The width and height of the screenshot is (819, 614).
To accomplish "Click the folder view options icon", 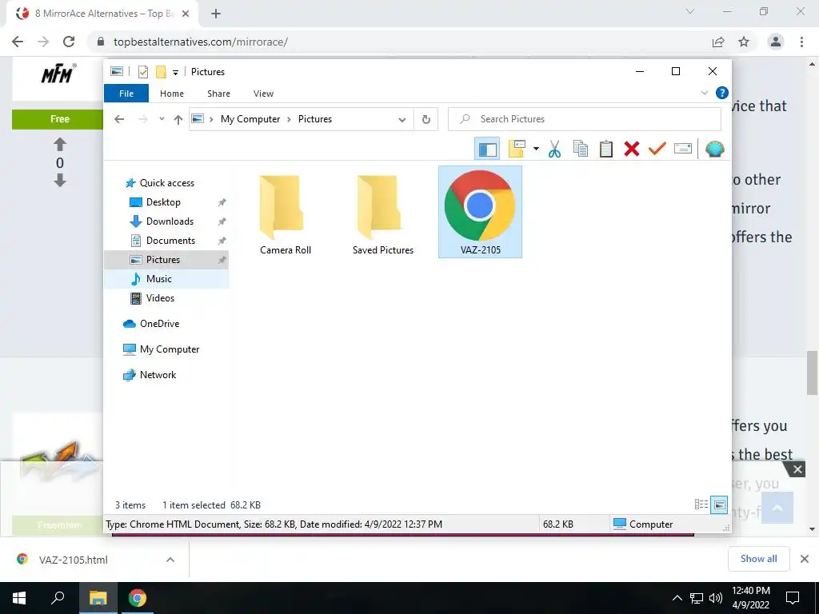I will 517,149.
